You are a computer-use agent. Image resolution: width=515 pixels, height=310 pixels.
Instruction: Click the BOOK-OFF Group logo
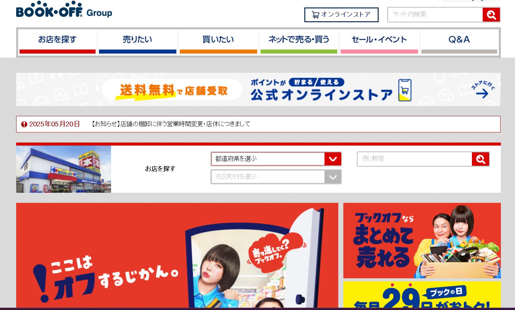[x=64, y=10]
